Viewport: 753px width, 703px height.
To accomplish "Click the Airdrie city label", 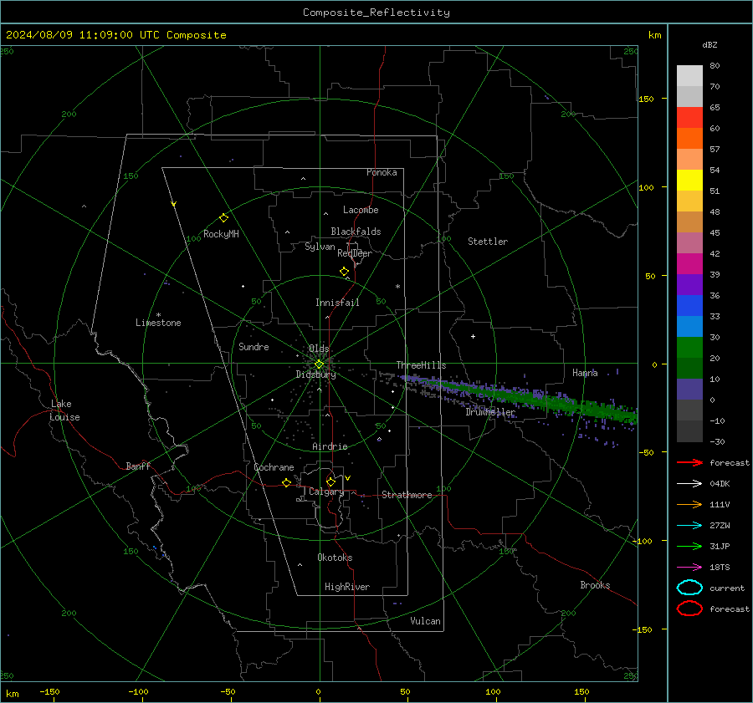I will [330, 446].
